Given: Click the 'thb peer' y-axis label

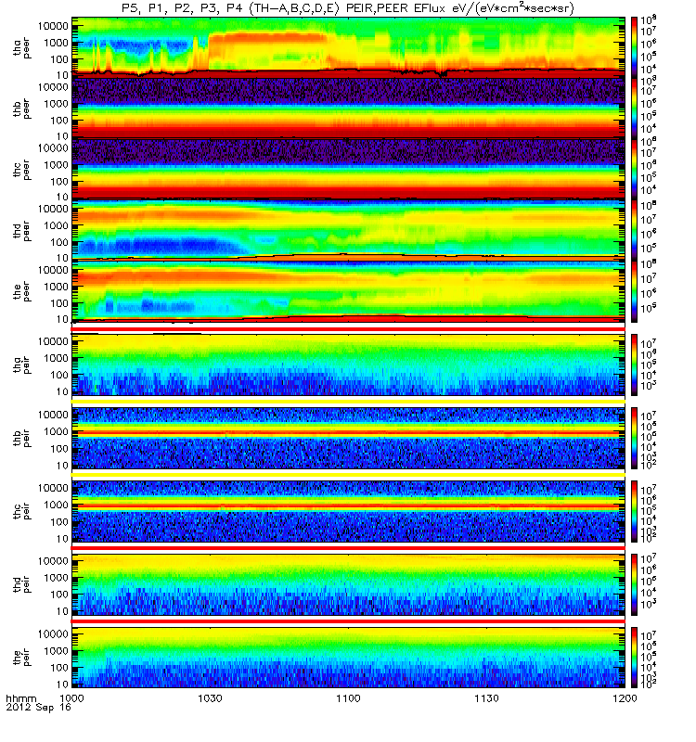Looking at the screenshot, I should tap(21, 109).
